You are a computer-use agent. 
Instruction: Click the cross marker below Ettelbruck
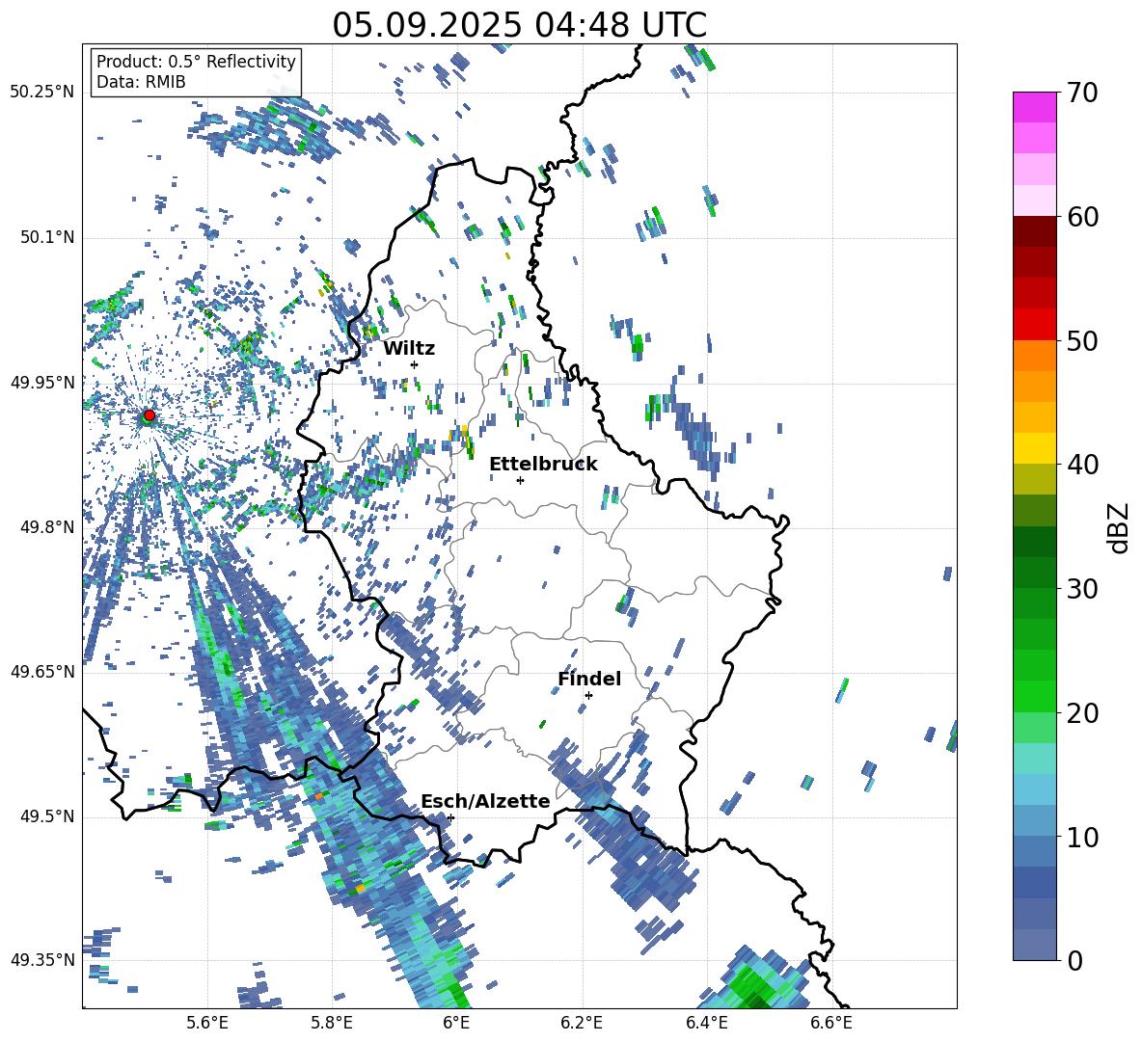point(520,480)
